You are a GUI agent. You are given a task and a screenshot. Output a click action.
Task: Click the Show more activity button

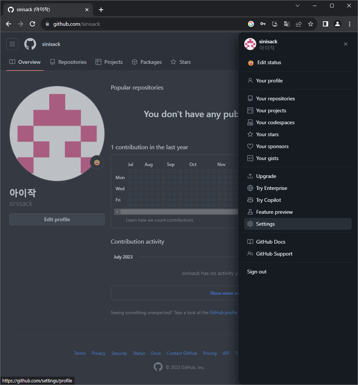(175, 293)
